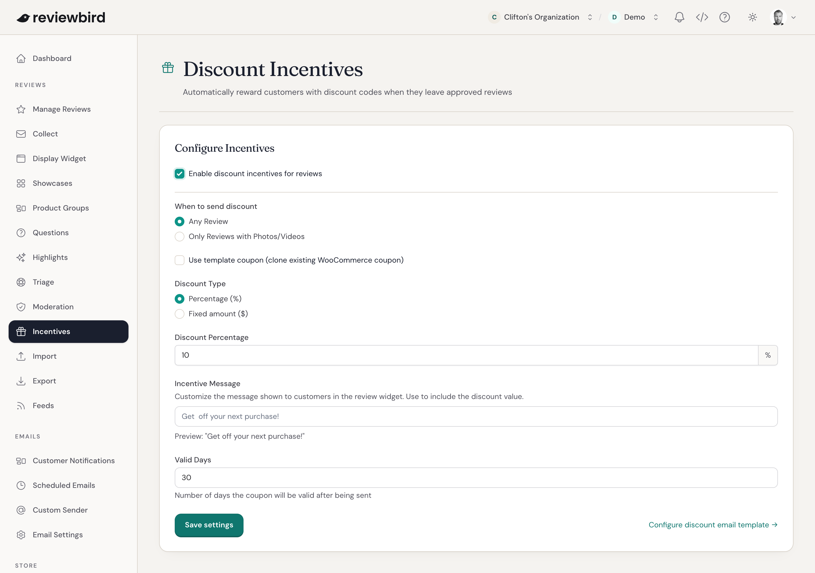Open the Import section

pos(69,356)
